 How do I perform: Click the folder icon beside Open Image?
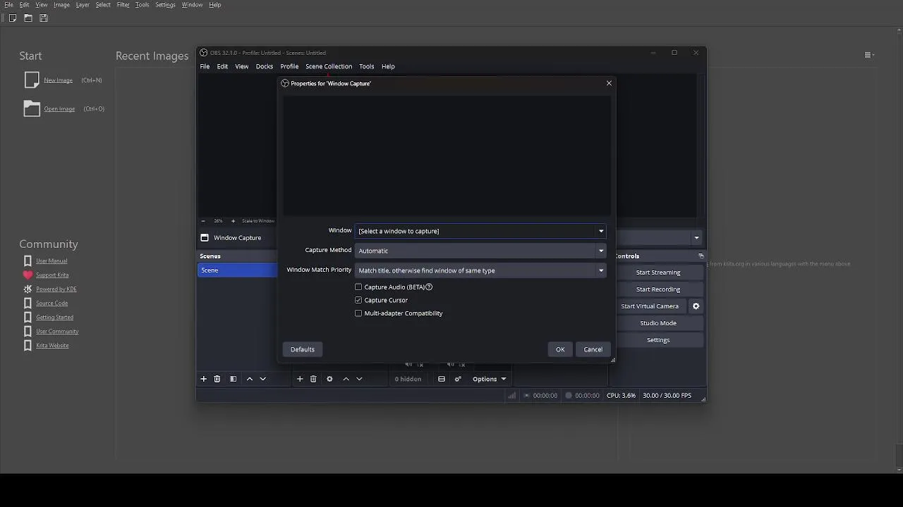coord(32,108)
